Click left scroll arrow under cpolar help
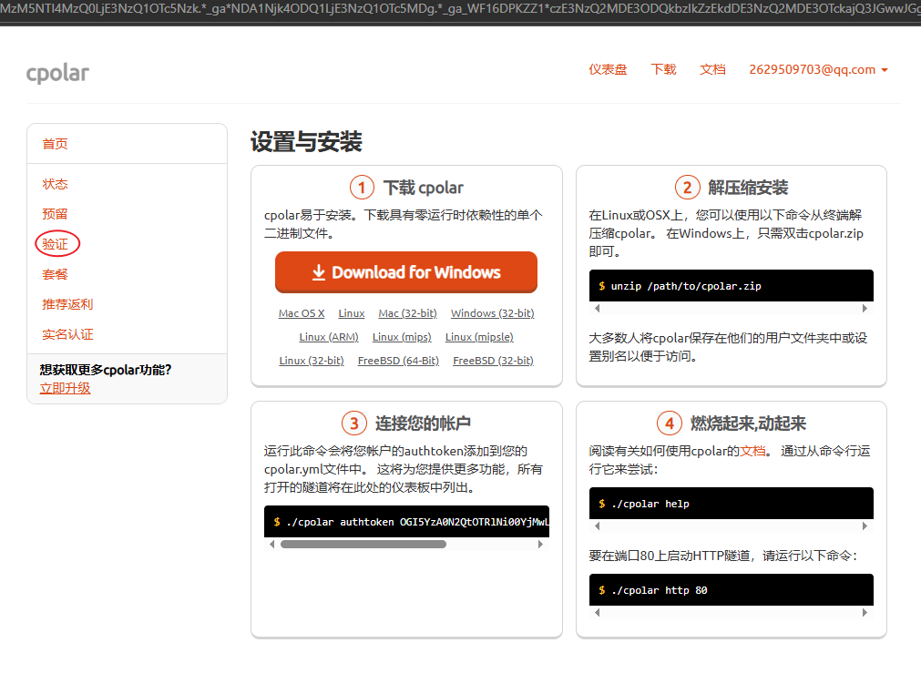921x694 pixels. point(598,526)
